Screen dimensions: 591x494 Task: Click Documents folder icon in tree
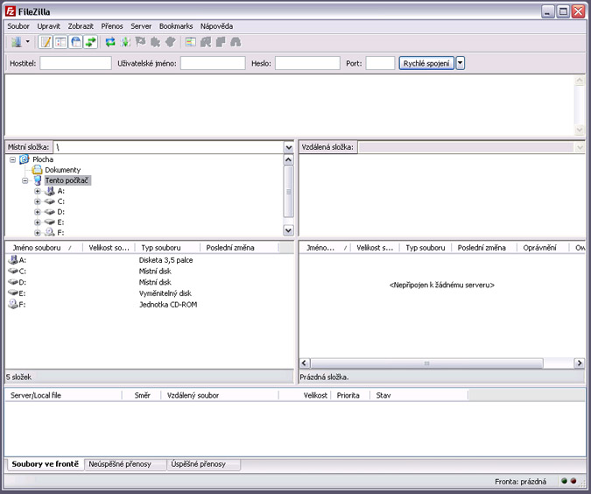coord(37,170)
